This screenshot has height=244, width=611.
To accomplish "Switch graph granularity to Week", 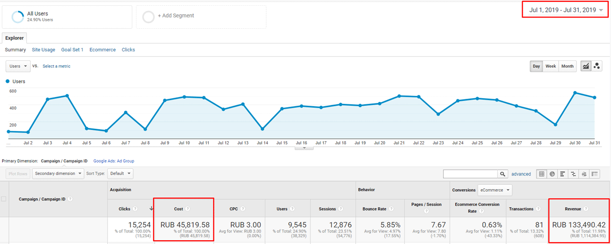I will [551, 66].
